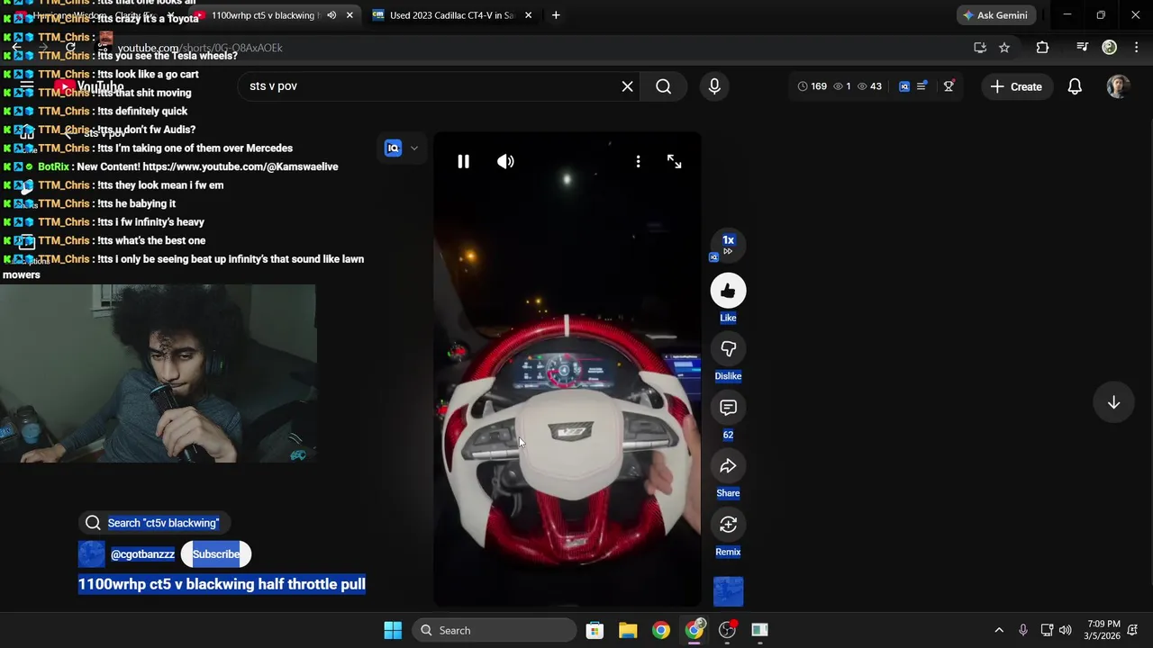Open the media controls icon in Chrome toolbar
The width and height of the screenshot is (1153, 648).
(x=1082, y=48)
